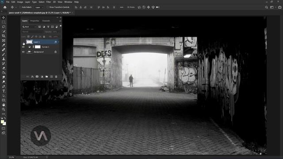Toggle lock position icon
The height and width of the screenshot is (159, 283).
36,37
